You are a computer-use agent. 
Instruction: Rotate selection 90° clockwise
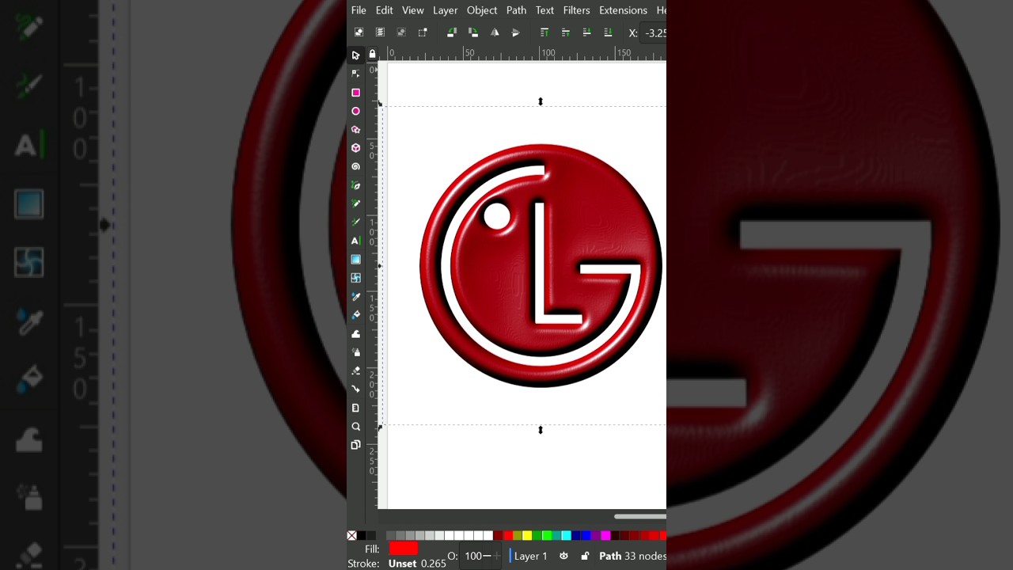tap(473, 32)
